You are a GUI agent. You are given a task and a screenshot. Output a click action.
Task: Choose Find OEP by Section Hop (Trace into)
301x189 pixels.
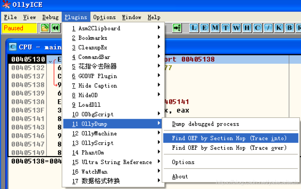[231, 138]
